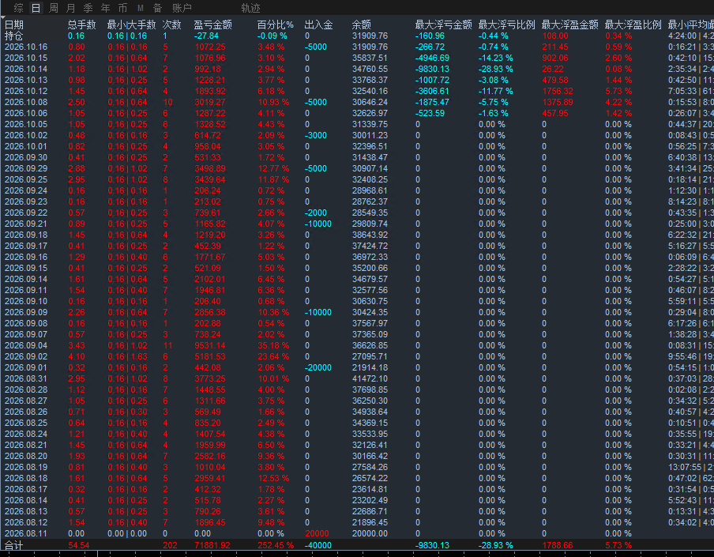Viewport: 714px width, 557px height.
Task: Click the 2026.08.11 date cell
Action: [x=26, y=533]
